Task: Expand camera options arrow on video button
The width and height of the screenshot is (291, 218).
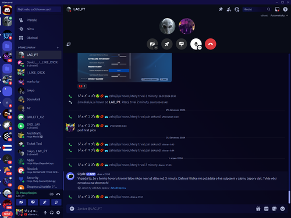Action: coord(156,48)
